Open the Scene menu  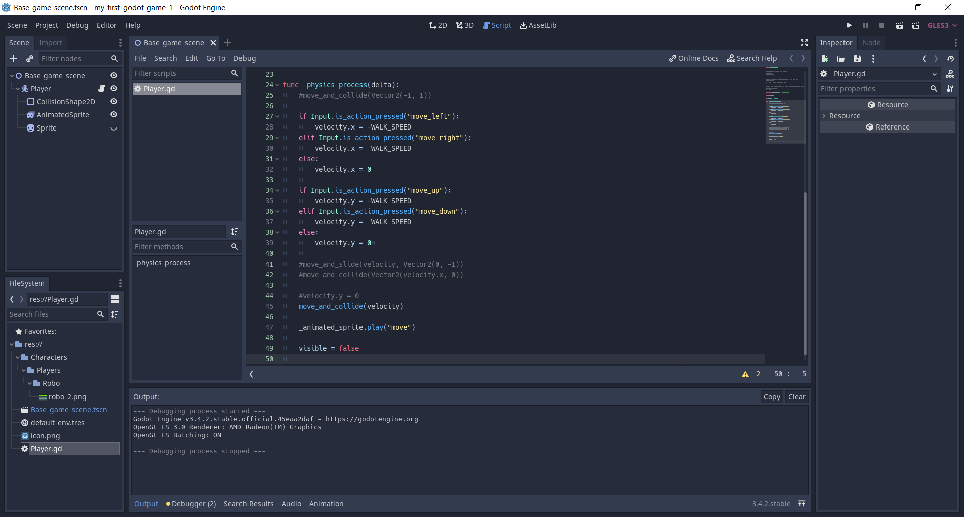pos(17,25)
